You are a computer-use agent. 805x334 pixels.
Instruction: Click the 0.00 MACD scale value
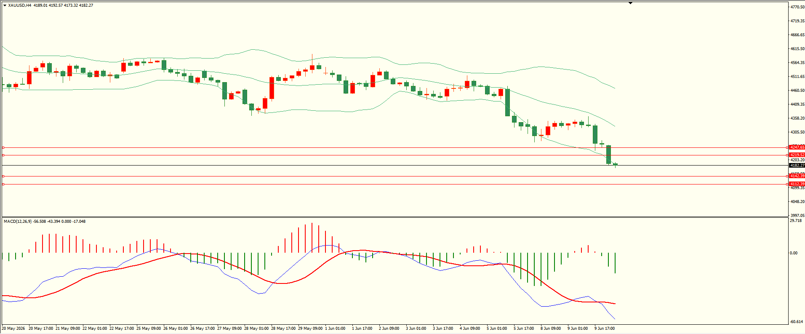pos(794,253)
